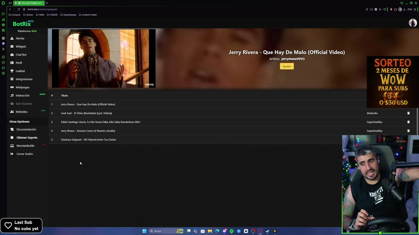
Task: Click the Referidos people icon
Action: pyautogui.click(x=12, y=112)
